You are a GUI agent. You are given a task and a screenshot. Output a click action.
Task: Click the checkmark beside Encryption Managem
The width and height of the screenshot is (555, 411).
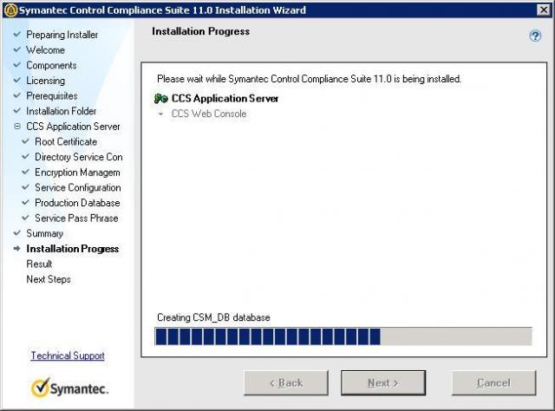click(x=25, y=172)
